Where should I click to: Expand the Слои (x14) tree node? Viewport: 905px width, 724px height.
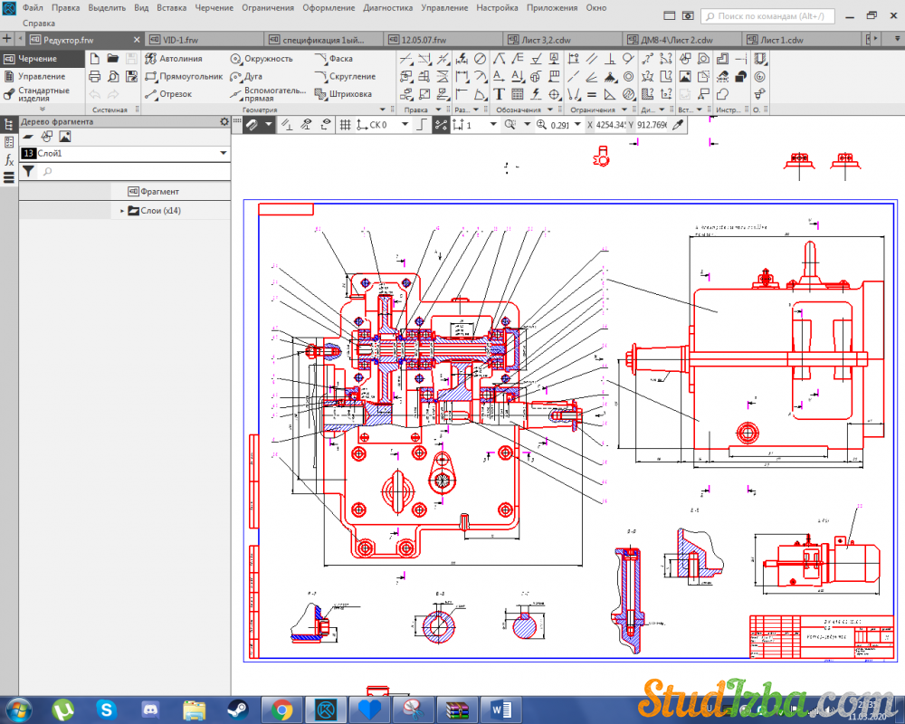(x=122, y=211)
